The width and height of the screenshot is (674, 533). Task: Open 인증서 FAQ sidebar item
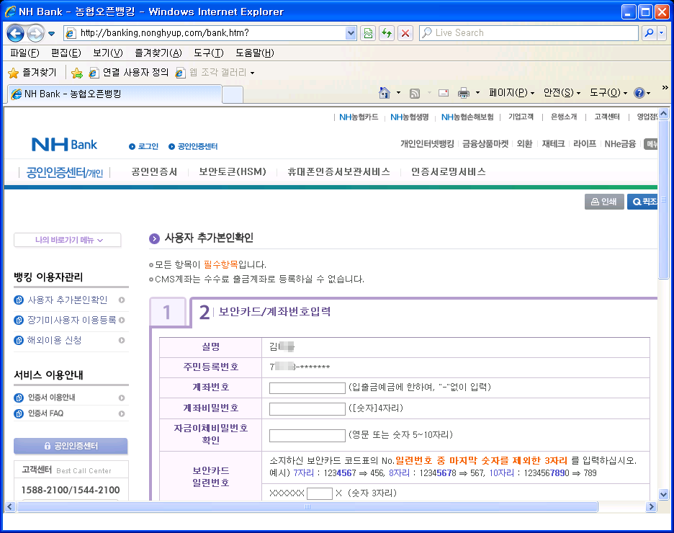(45, 413)
